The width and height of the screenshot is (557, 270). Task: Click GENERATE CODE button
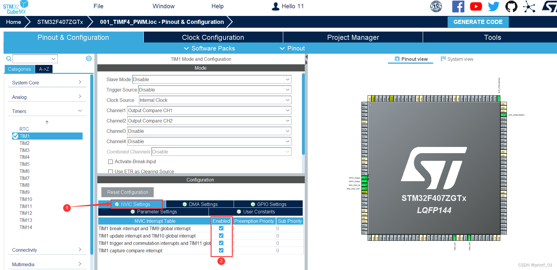pyautogui.click(x=478, y=22)
